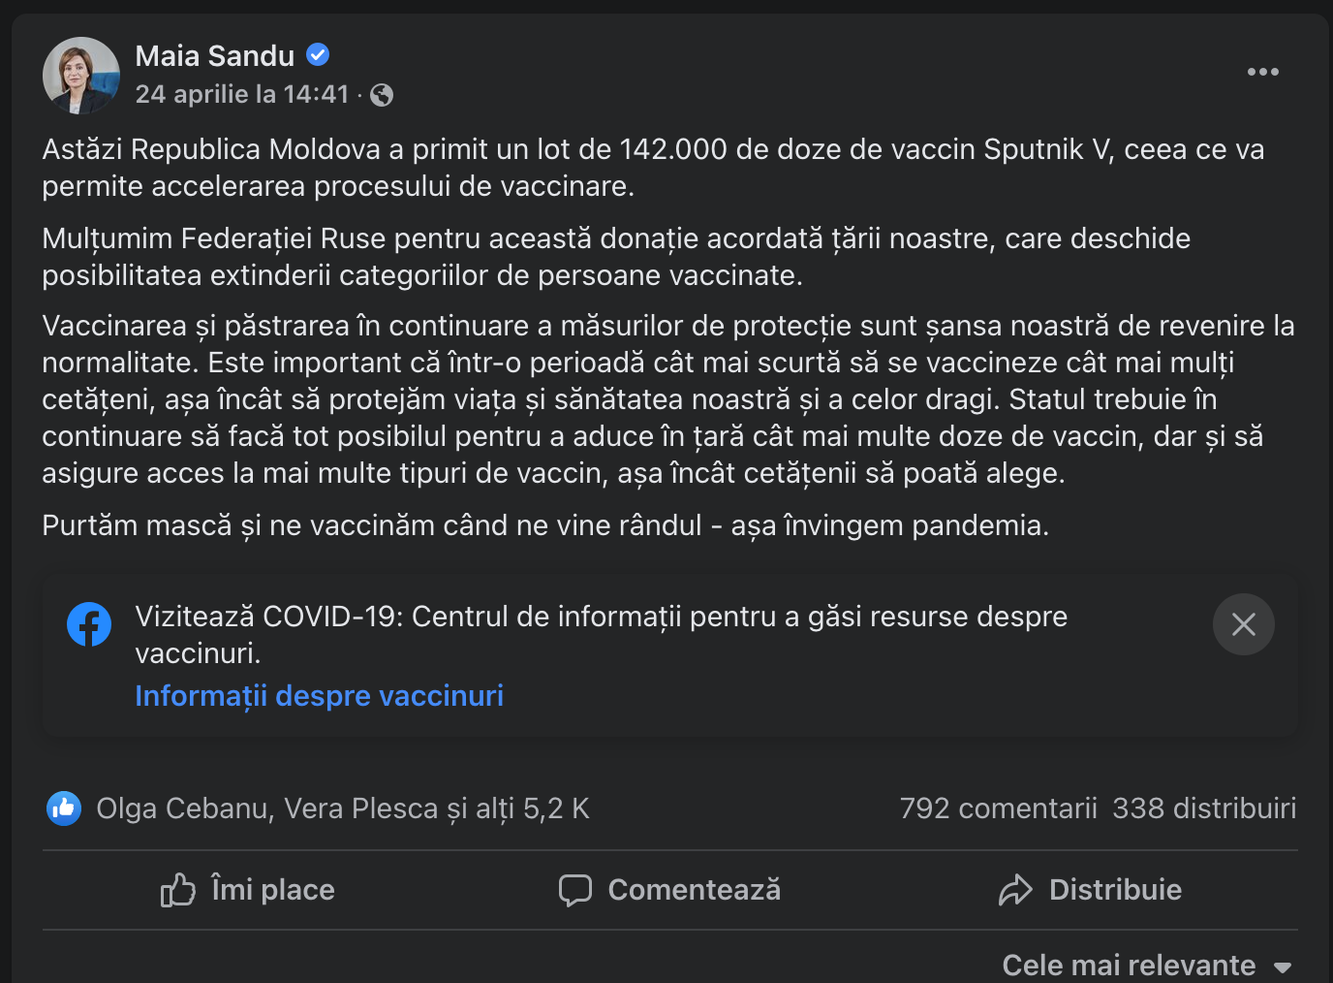1333x983 pixels.
Task: Click the share arrow icon beside Distribuie
Action: coord(1015,890)
